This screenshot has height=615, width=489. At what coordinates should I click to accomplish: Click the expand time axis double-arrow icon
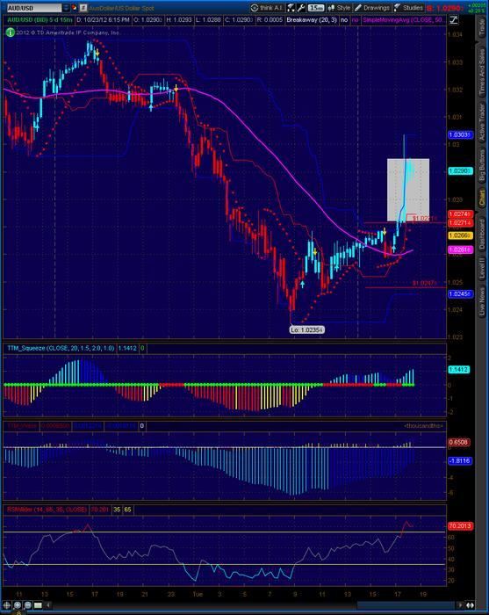(x=470, y=605)
